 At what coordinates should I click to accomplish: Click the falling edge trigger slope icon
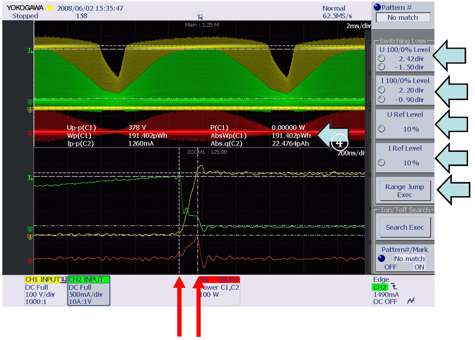coord(394,287)
